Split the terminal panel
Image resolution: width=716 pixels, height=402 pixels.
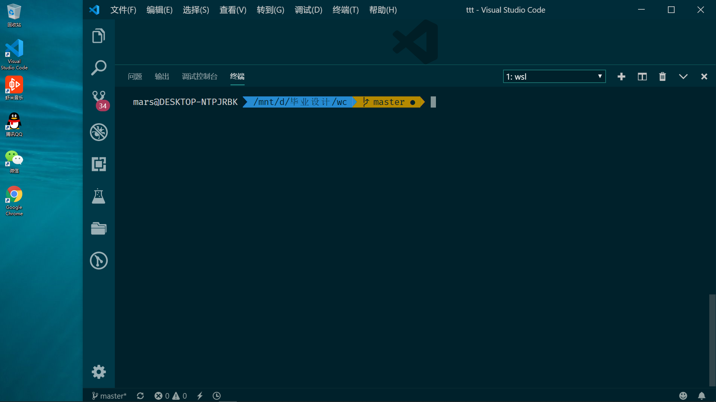point(642,76)
